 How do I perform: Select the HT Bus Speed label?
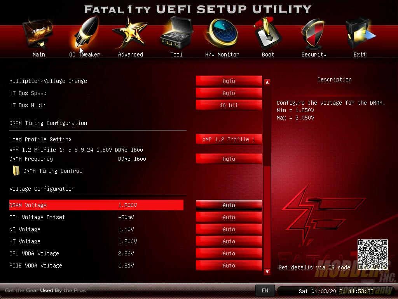28,93
